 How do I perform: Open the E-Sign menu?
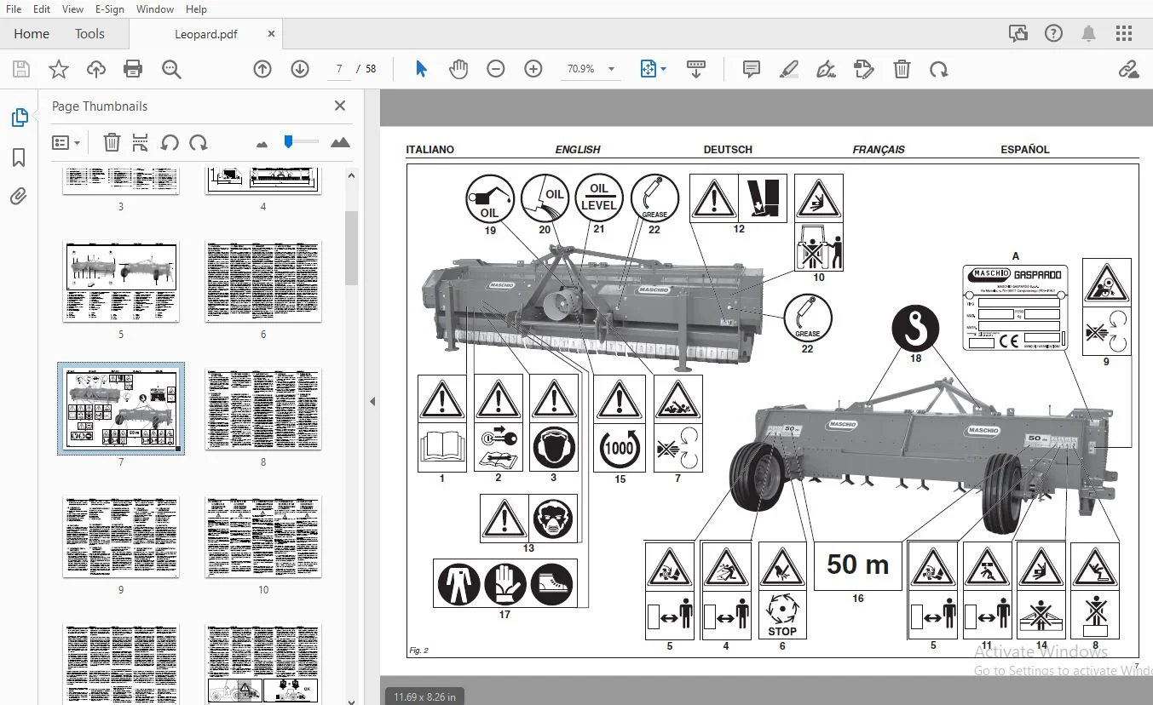109,9
